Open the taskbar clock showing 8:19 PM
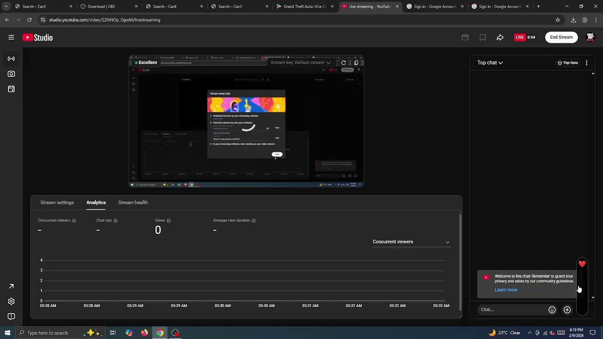Viewport: 603px width, 339px height. point(576,333)
